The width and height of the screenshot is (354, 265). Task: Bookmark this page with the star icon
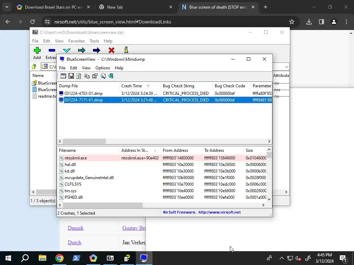click(292, 22)
